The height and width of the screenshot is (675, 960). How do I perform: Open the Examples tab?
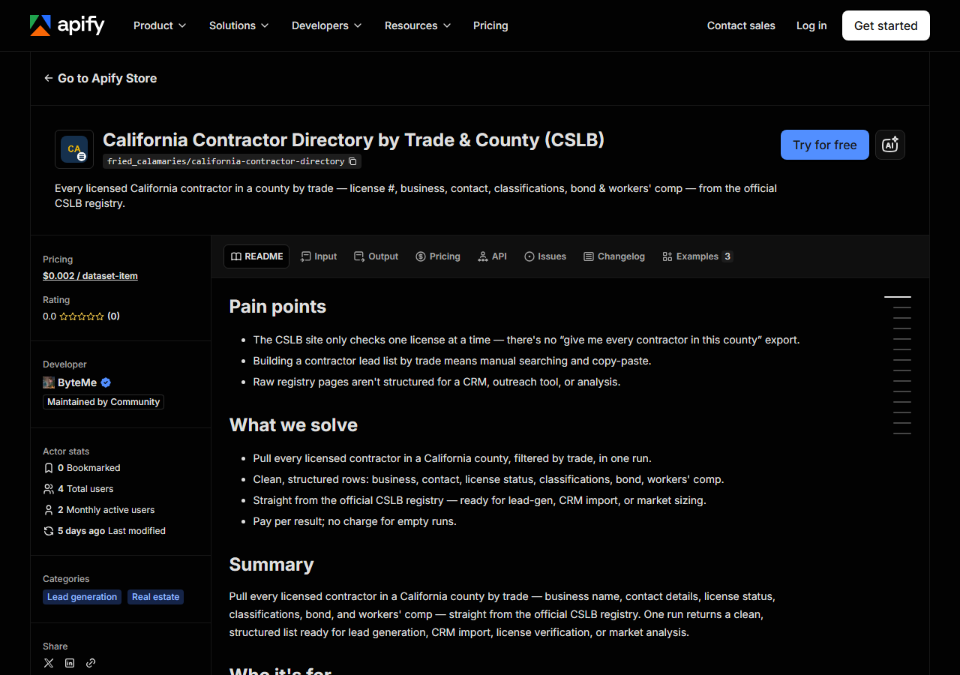coord(697,256)
